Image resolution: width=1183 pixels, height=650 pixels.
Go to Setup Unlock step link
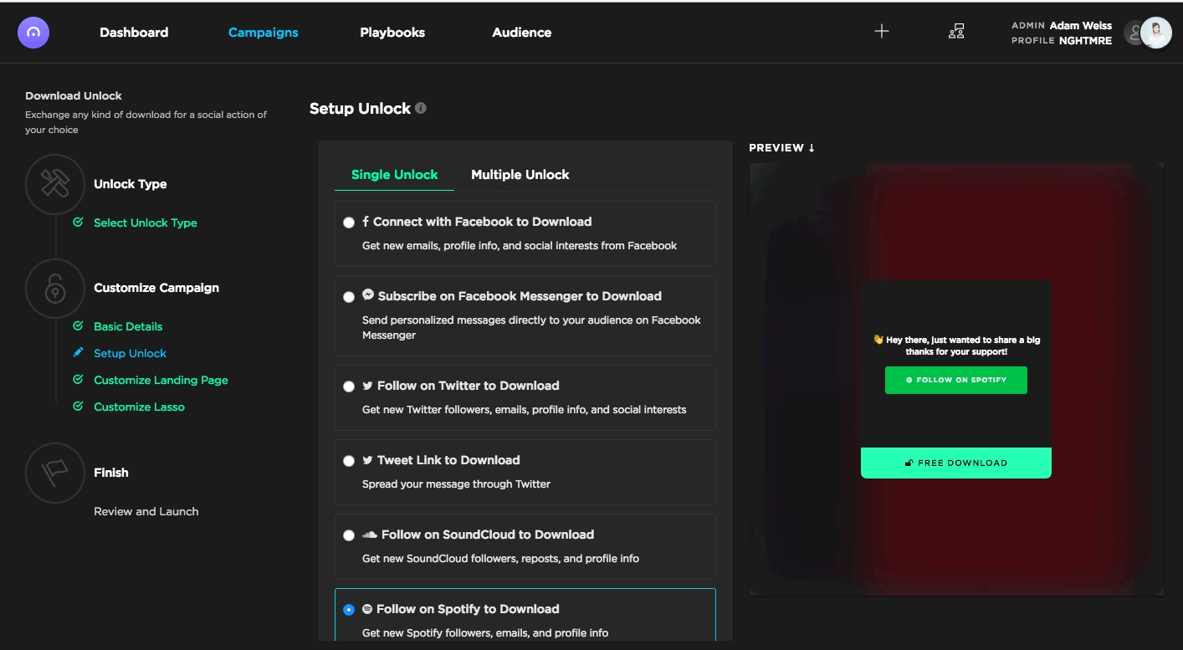[130, 353]
